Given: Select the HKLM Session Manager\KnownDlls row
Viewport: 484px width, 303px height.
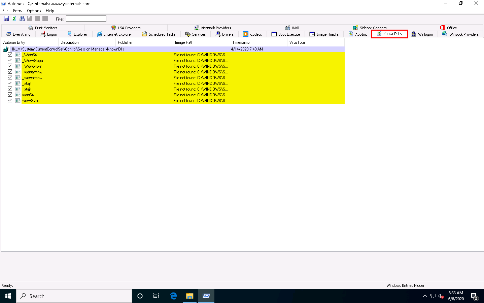Looking at the screenshot, I should pyautogui.click(x=173, y=49).
